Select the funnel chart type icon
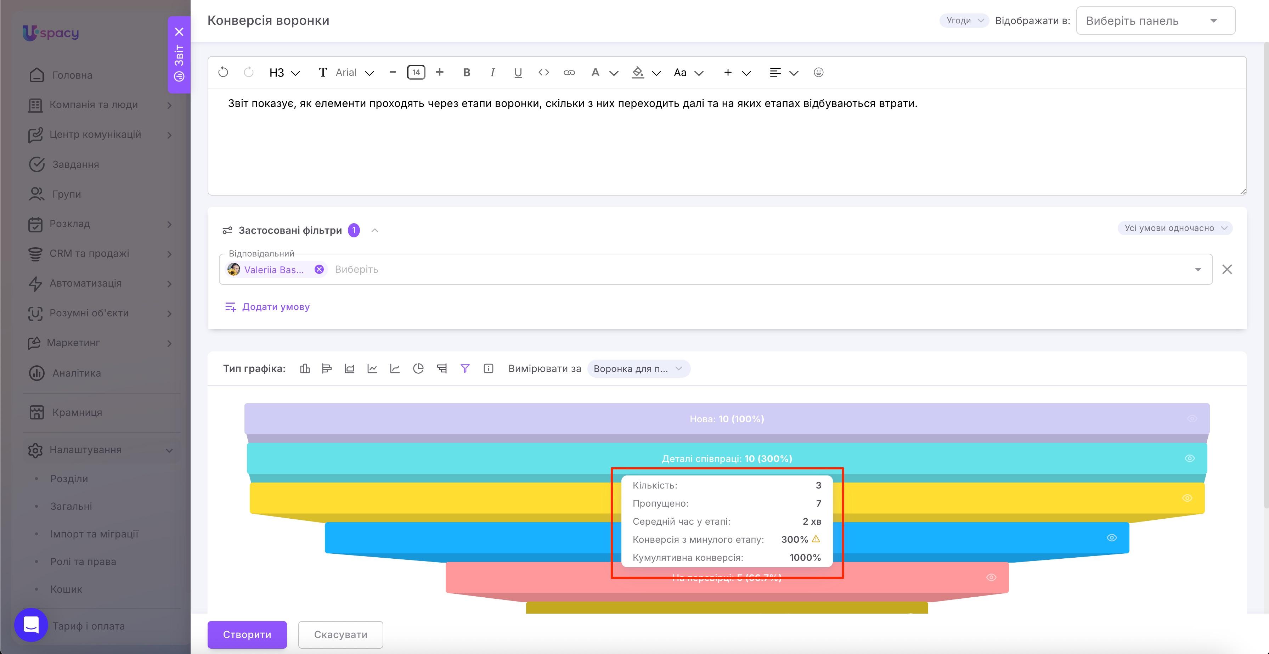 click(464, 368)
